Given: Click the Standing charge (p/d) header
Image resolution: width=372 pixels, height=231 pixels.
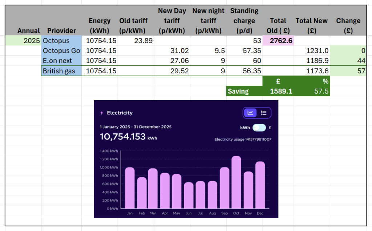Looking at the screenshot, I should click(244, 21).
